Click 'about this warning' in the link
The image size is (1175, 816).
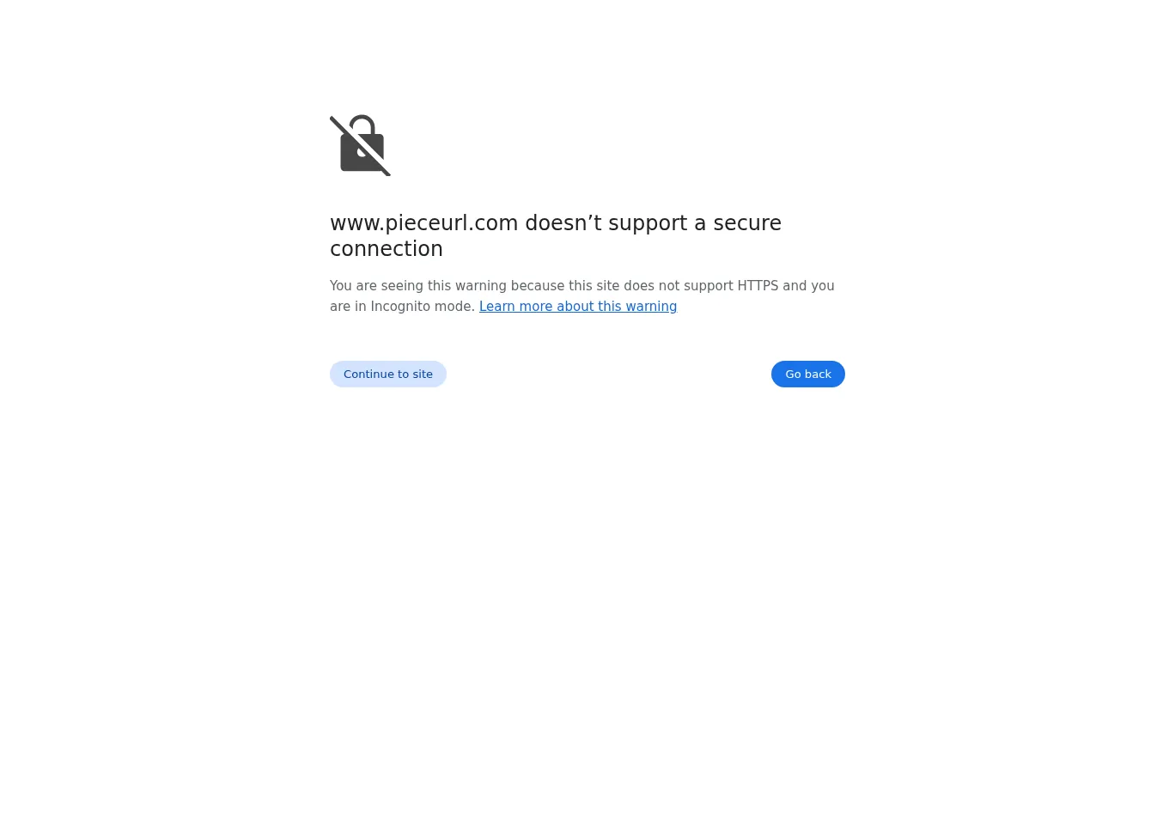617,307
